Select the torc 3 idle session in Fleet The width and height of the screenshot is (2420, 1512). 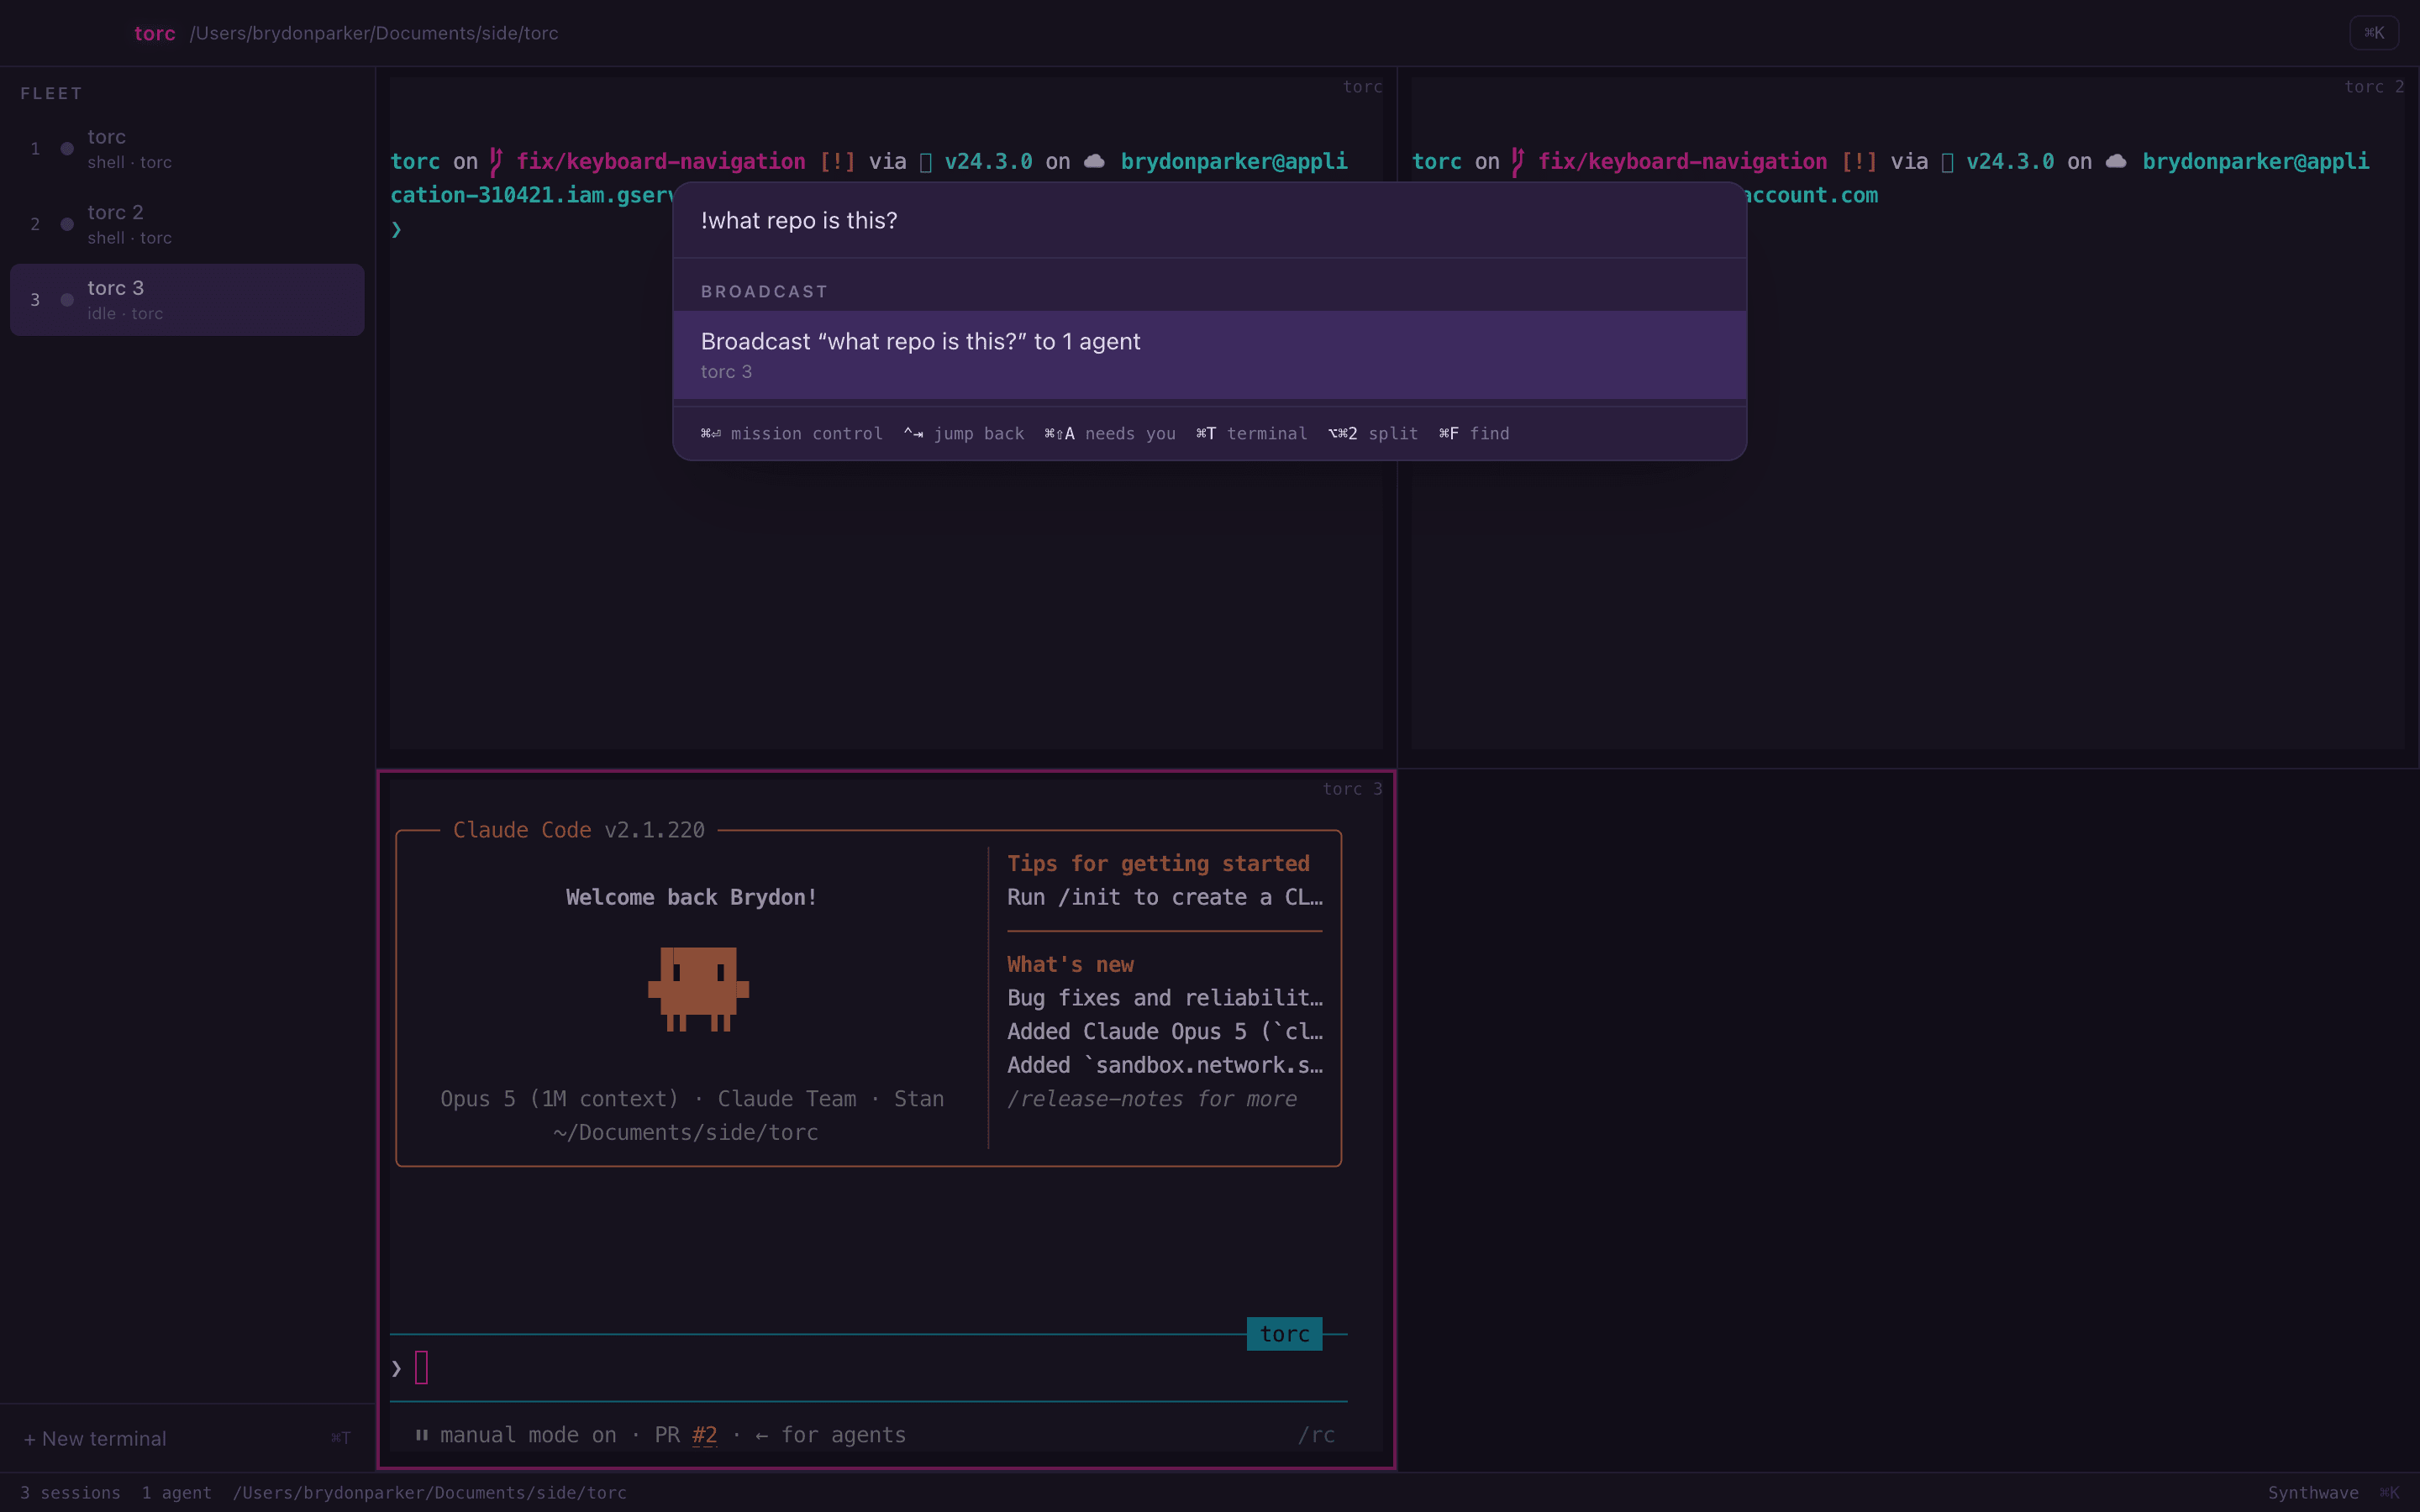[x=187, y=299]
